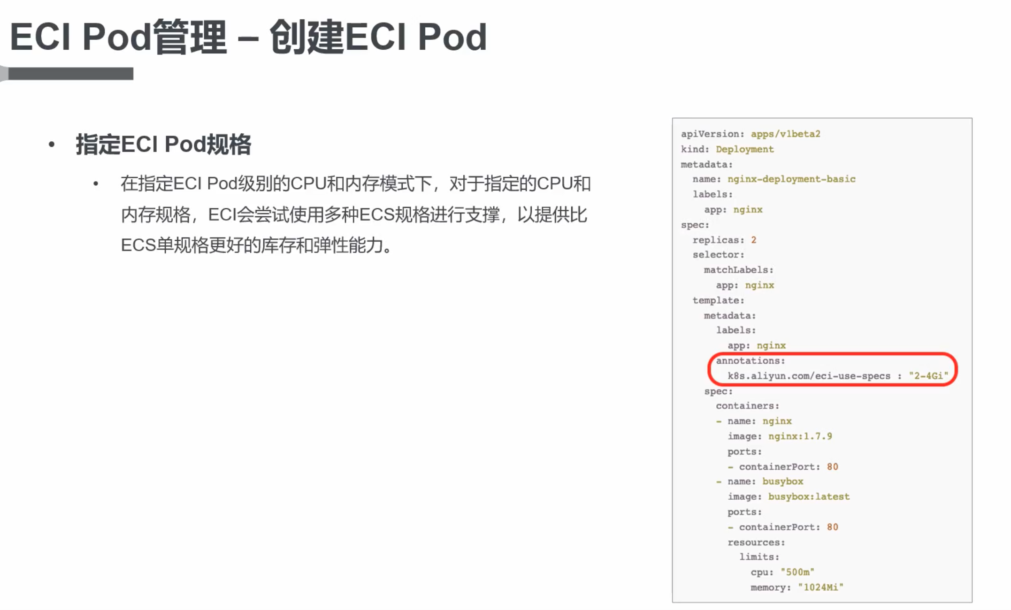Click "image: nginx:1.7.9" in the code
This screenshot has height=610, width=1011.
(780, 436)
